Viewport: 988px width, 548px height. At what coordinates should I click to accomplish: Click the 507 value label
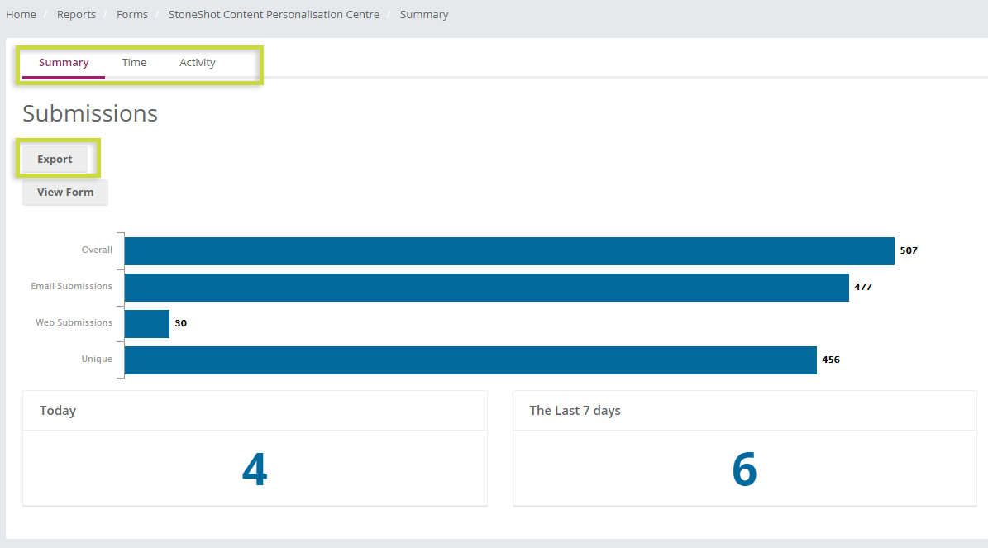tap(909, 250)
